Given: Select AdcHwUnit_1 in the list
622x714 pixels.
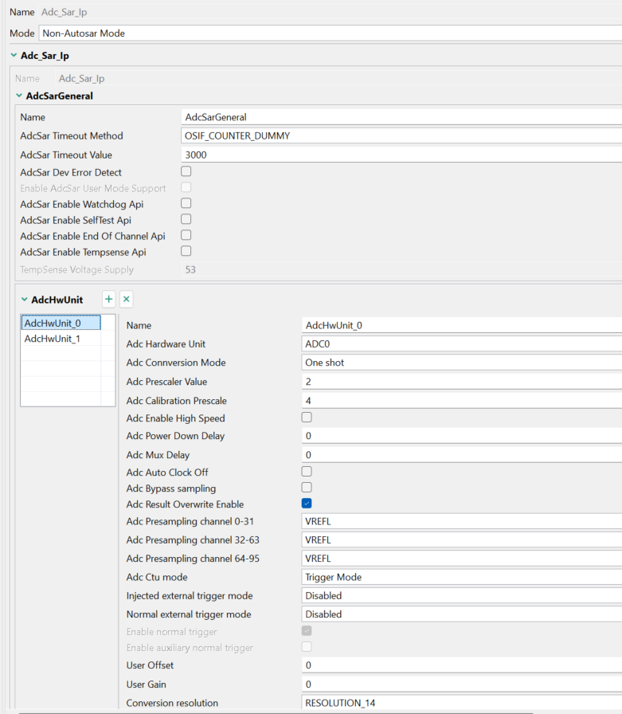Looking at the screenshot, I should 53,339.
